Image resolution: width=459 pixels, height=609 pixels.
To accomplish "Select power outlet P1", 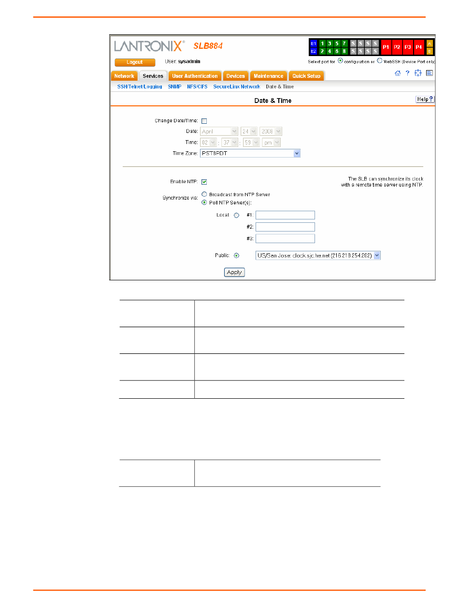I will (386, 47).
